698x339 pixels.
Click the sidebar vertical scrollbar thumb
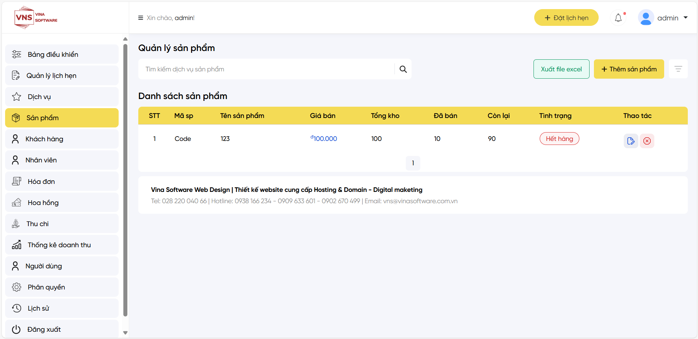point(125,180)
